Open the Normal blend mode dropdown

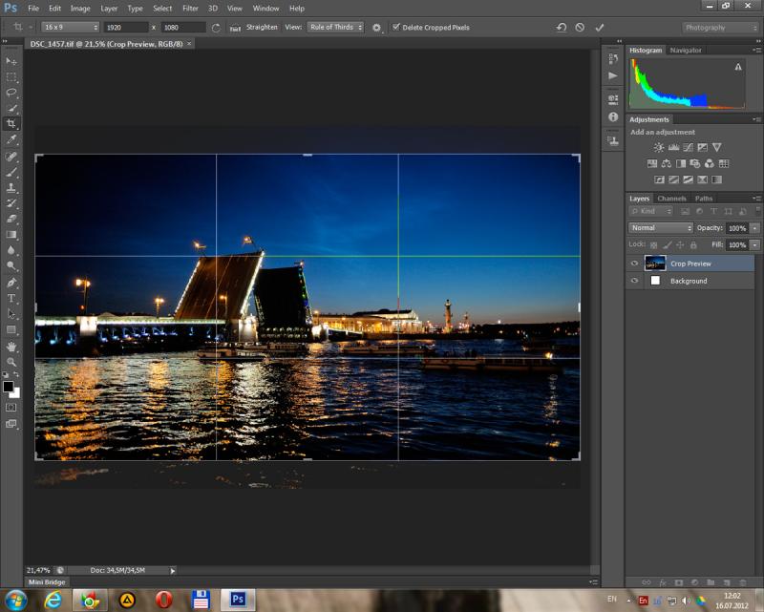[x=660, y=228]
